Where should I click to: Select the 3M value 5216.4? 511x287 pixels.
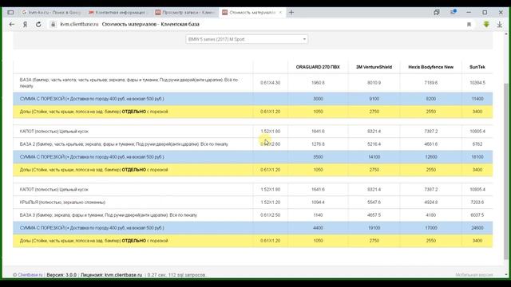pyautogui.click(x=374, y=144)
